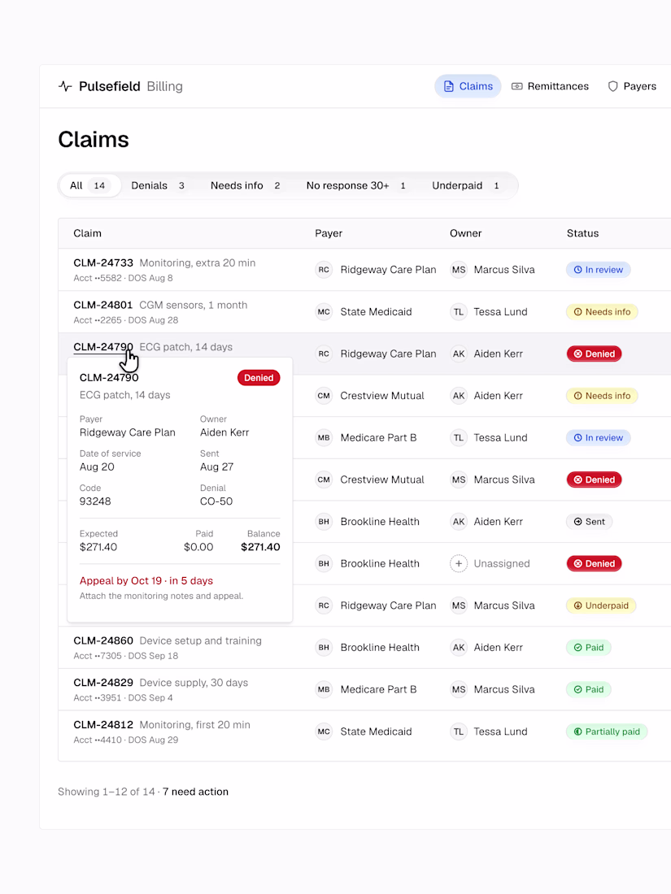Screen dimensions: 671x894
Task: Click the RC payer avatar in the CLM-24733 row
Action: point(324,270)
